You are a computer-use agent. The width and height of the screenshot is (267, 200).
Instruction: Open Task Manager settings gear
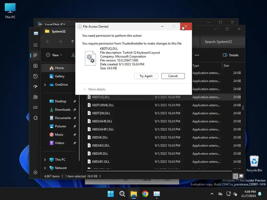[35, 172]
